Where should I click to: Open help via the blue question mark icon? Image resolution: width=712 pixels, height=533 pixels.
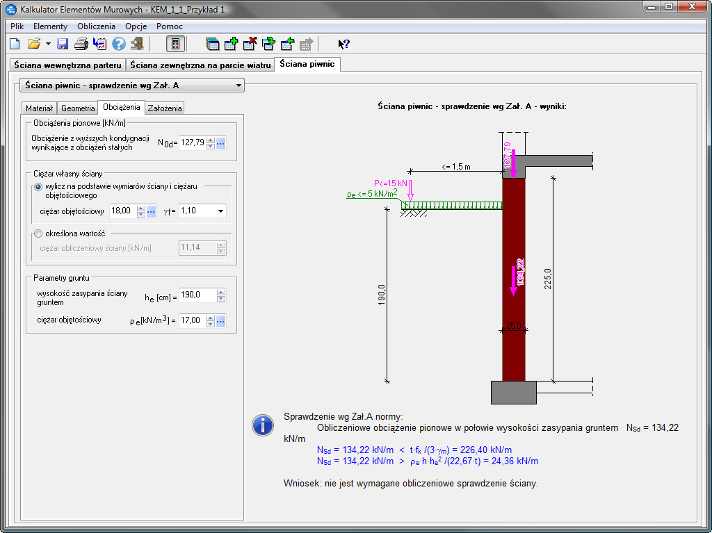(119, 44)
